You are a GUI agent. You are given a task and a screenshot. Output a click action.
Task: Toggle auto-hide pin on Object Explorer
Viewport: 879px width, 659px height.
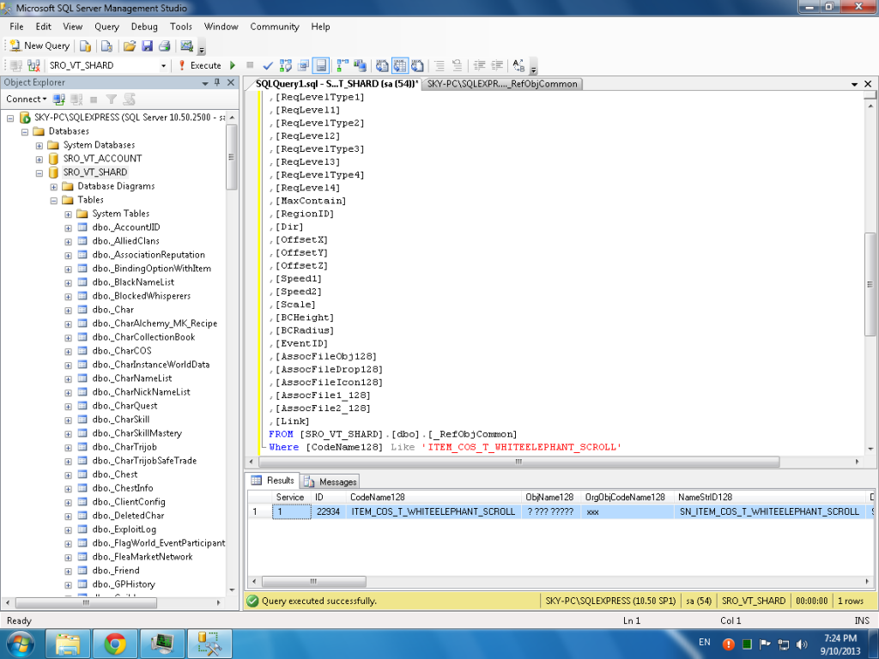pyautogui.click(x=217, y=82)
